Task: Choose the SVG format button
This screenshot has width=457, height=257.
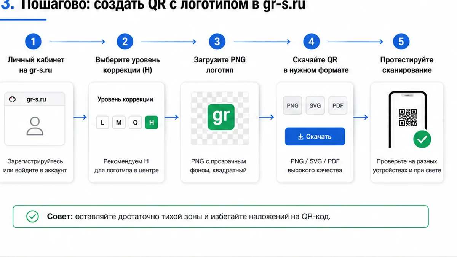Action: [315, 105]
